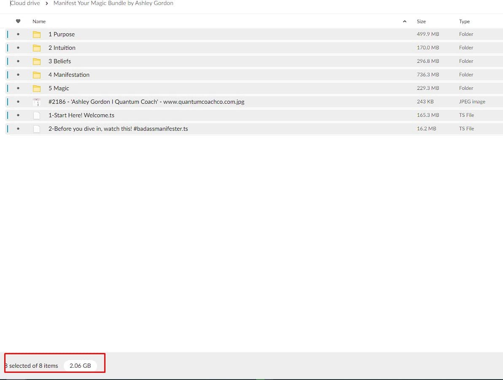This screenshot has height=380, width=503.
Task: Click the 2.06 GB size badge
Action: pyautogui.click(x=80, y=366)
